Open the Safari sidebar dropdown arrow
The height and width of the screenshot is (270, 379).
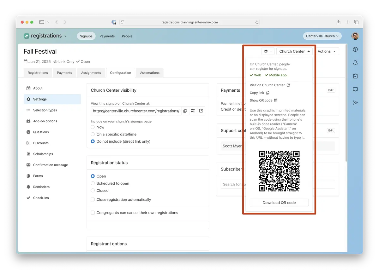48,22
